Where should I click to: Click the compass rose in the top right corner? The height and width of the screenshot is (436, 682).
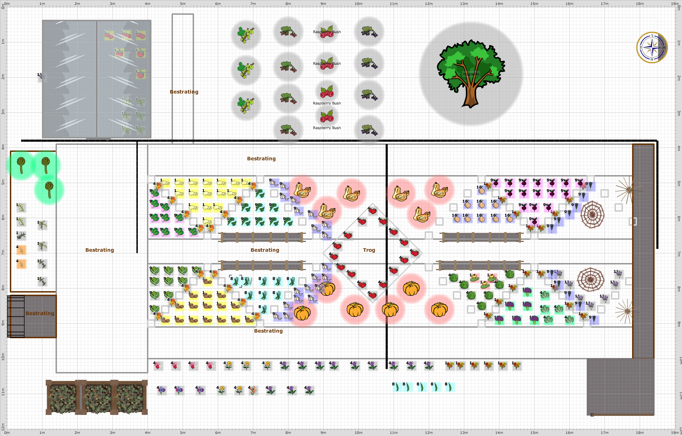click(x=652, y=47)
